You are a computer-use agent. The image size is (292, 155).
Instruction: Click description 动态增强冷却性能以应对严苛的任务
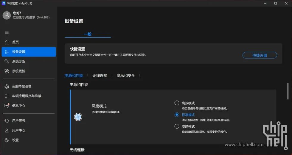click(x=205, y=108)
